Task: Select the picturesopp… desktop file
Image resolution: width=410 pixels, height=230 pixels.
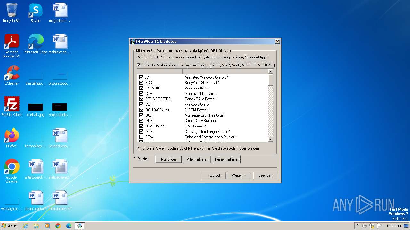Action: (x=60, y=78)
